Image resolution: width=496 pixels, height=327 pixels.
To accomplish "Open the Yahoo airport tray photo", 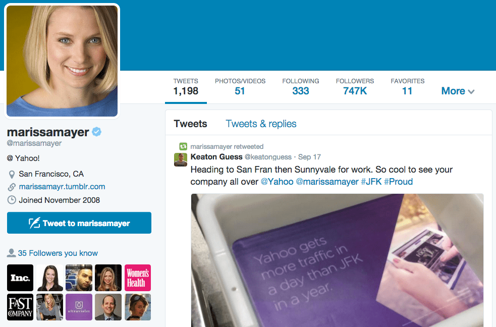I will pyautogui.click(x=337, y=260).
